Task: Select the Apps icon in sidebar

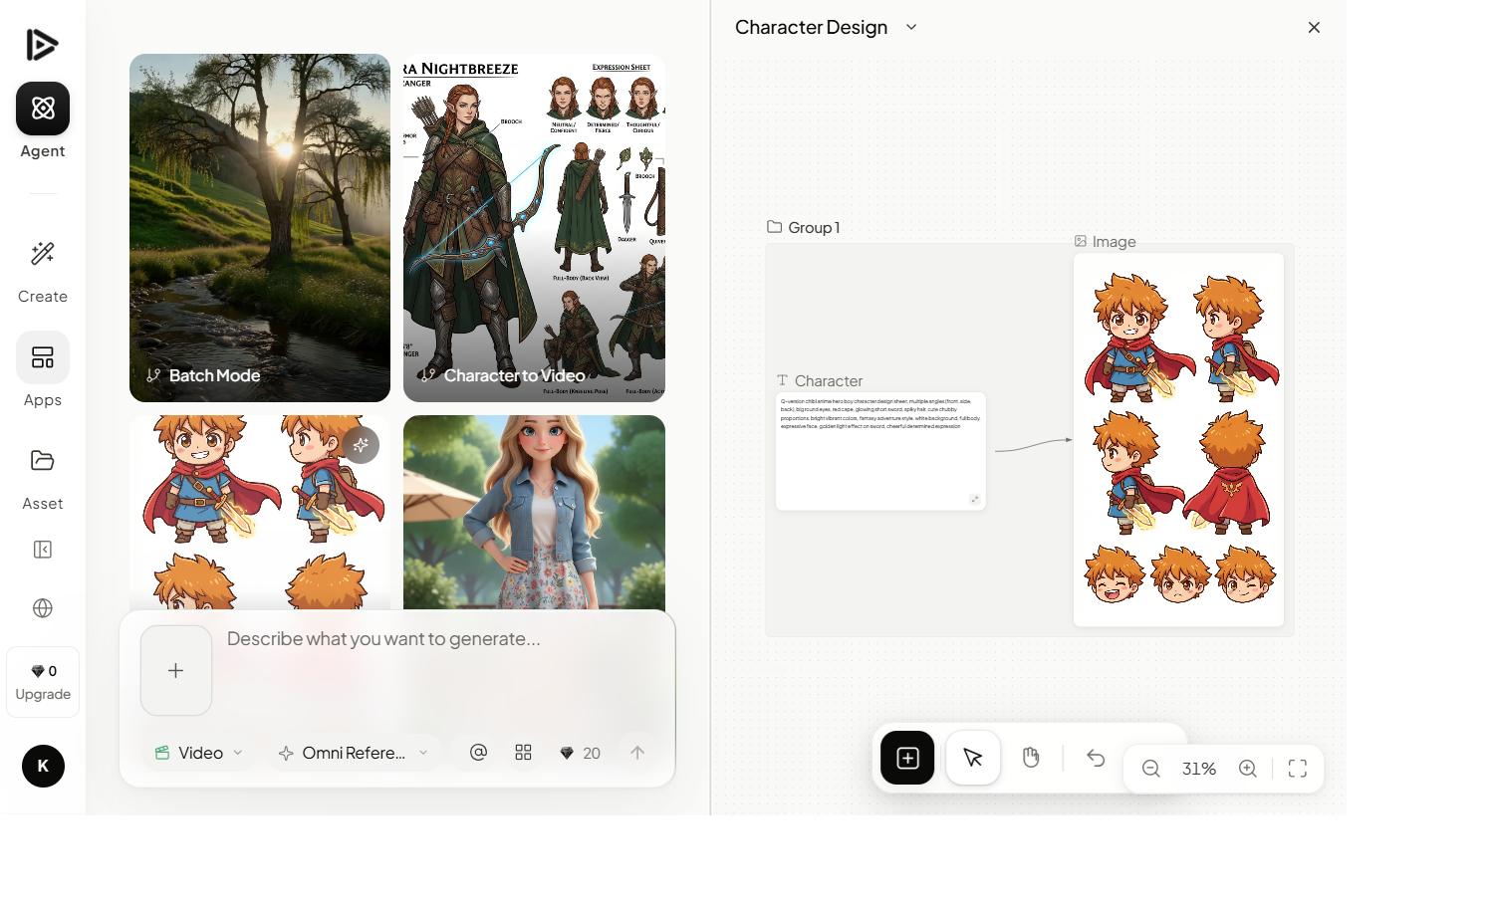Action: [x=42, y=356]
